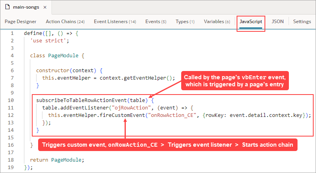316x173 pixels.
Task: Close the main-songs tab
Action: pos(45,7)
